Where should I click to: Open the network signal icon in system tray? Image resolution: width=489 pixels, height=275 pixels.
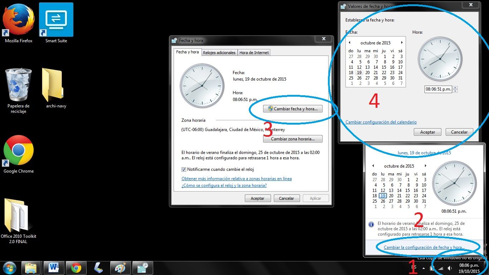click(441, 268)
